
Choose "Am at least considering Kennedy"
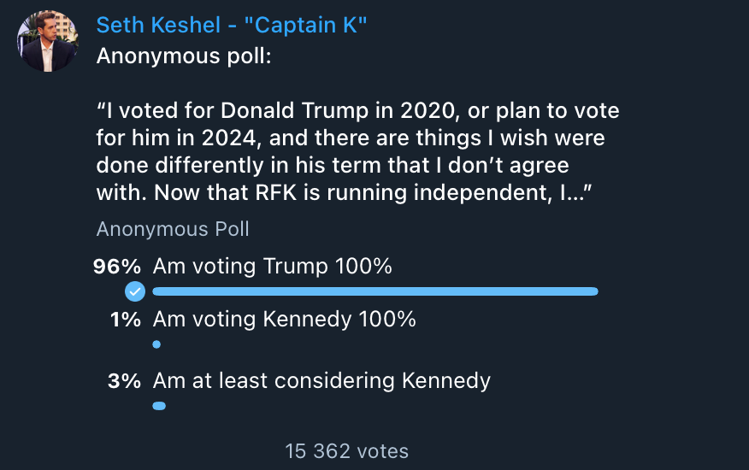pos(321,381)
